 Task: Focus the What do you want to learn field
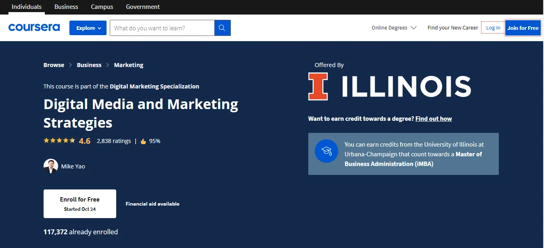[162, 28]
